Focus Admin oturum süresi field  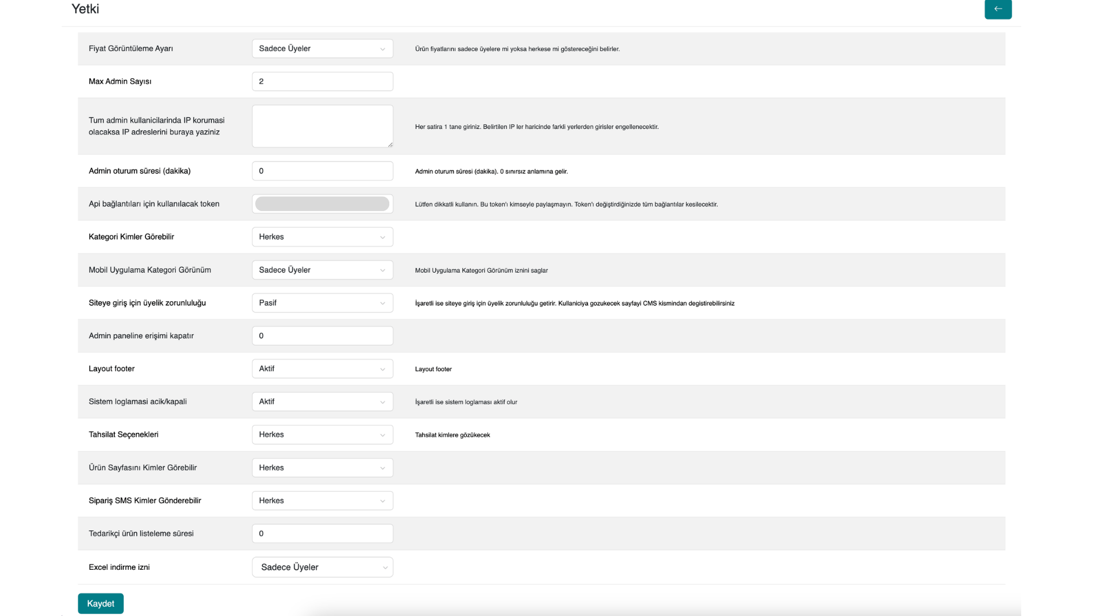pos(323,171)
